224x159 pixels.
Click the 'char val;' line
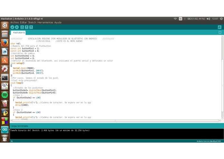point(16,44)
